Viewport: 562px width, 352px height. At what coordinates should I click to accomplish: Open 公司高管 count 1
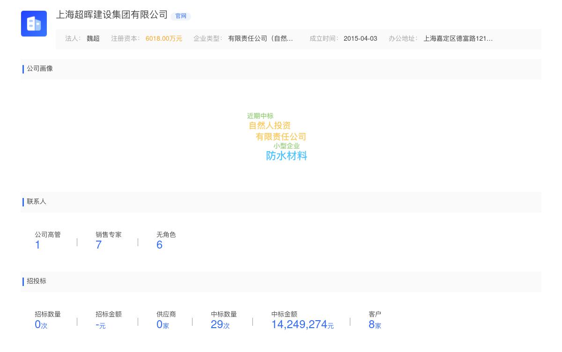[37, 245]
